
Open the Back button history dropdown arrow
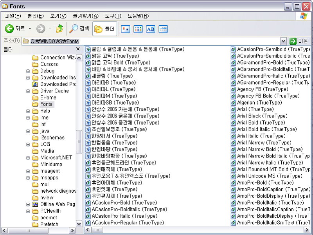[30, 29]
